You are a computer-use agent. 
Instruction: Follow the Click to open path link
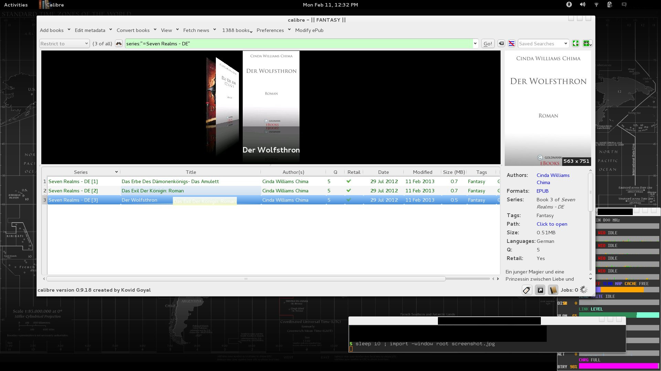tap(552, 224)
